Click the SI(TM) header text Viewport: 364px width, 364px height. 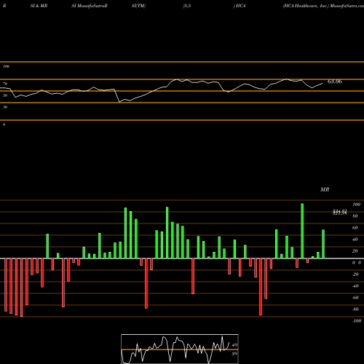pos(138,6)
